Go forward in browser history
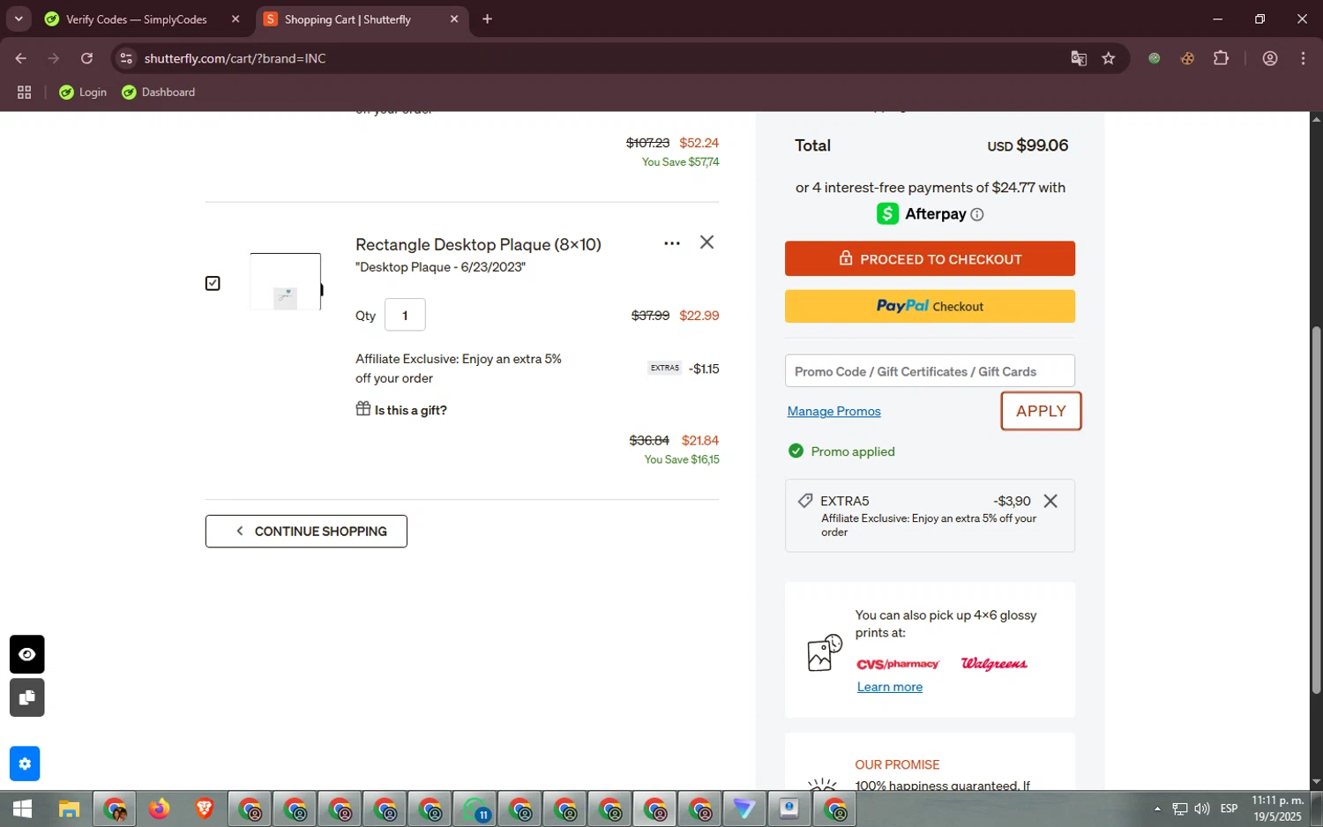Screen dimensions: 1323x827 54,58
